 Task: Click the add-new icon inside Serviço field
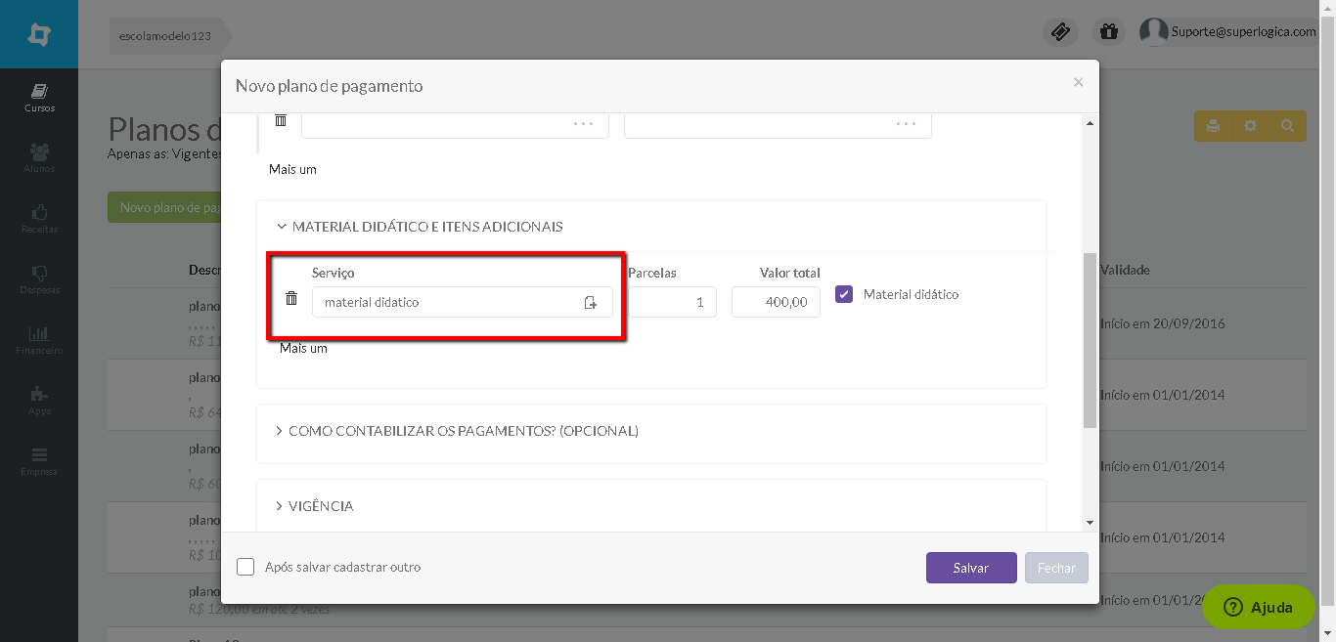[x=591, y=303]
